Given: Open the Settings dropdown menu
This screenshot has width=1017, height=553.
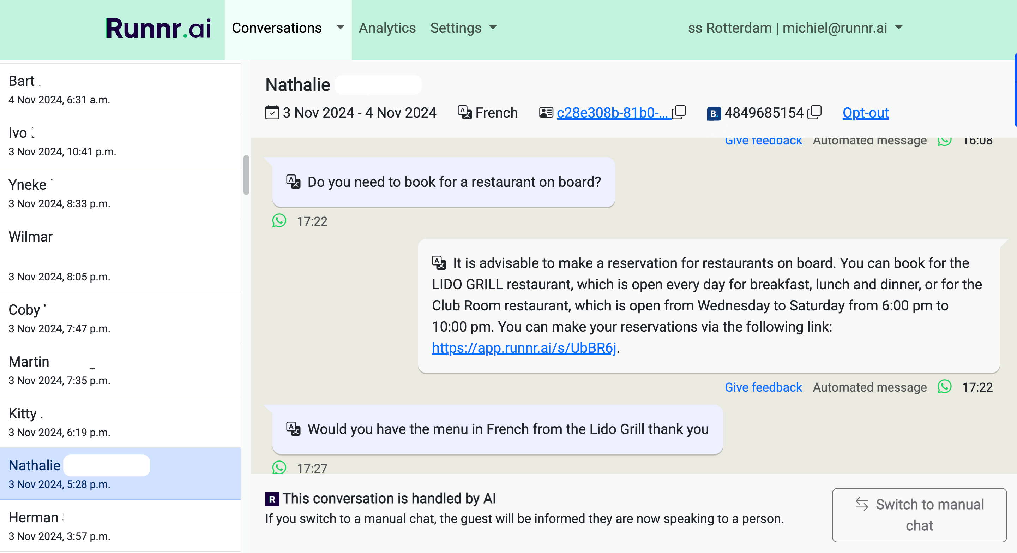Looking at the screenshot, I should coord(463,28).
